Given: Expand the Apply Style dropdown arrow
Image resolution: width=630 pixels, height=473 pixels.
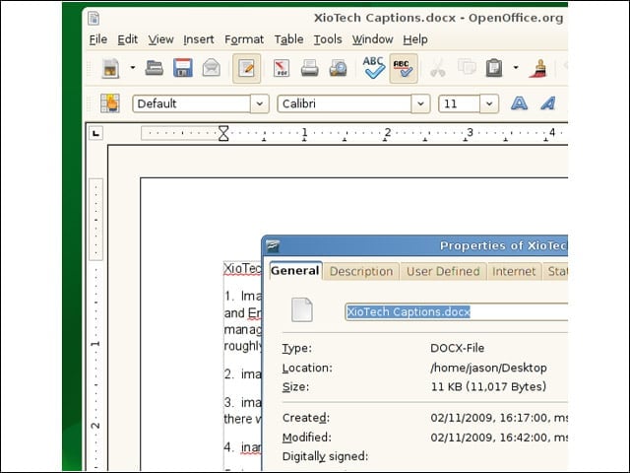Looking at the screenshot, I should pyautogui.click(x=260, y=103).
